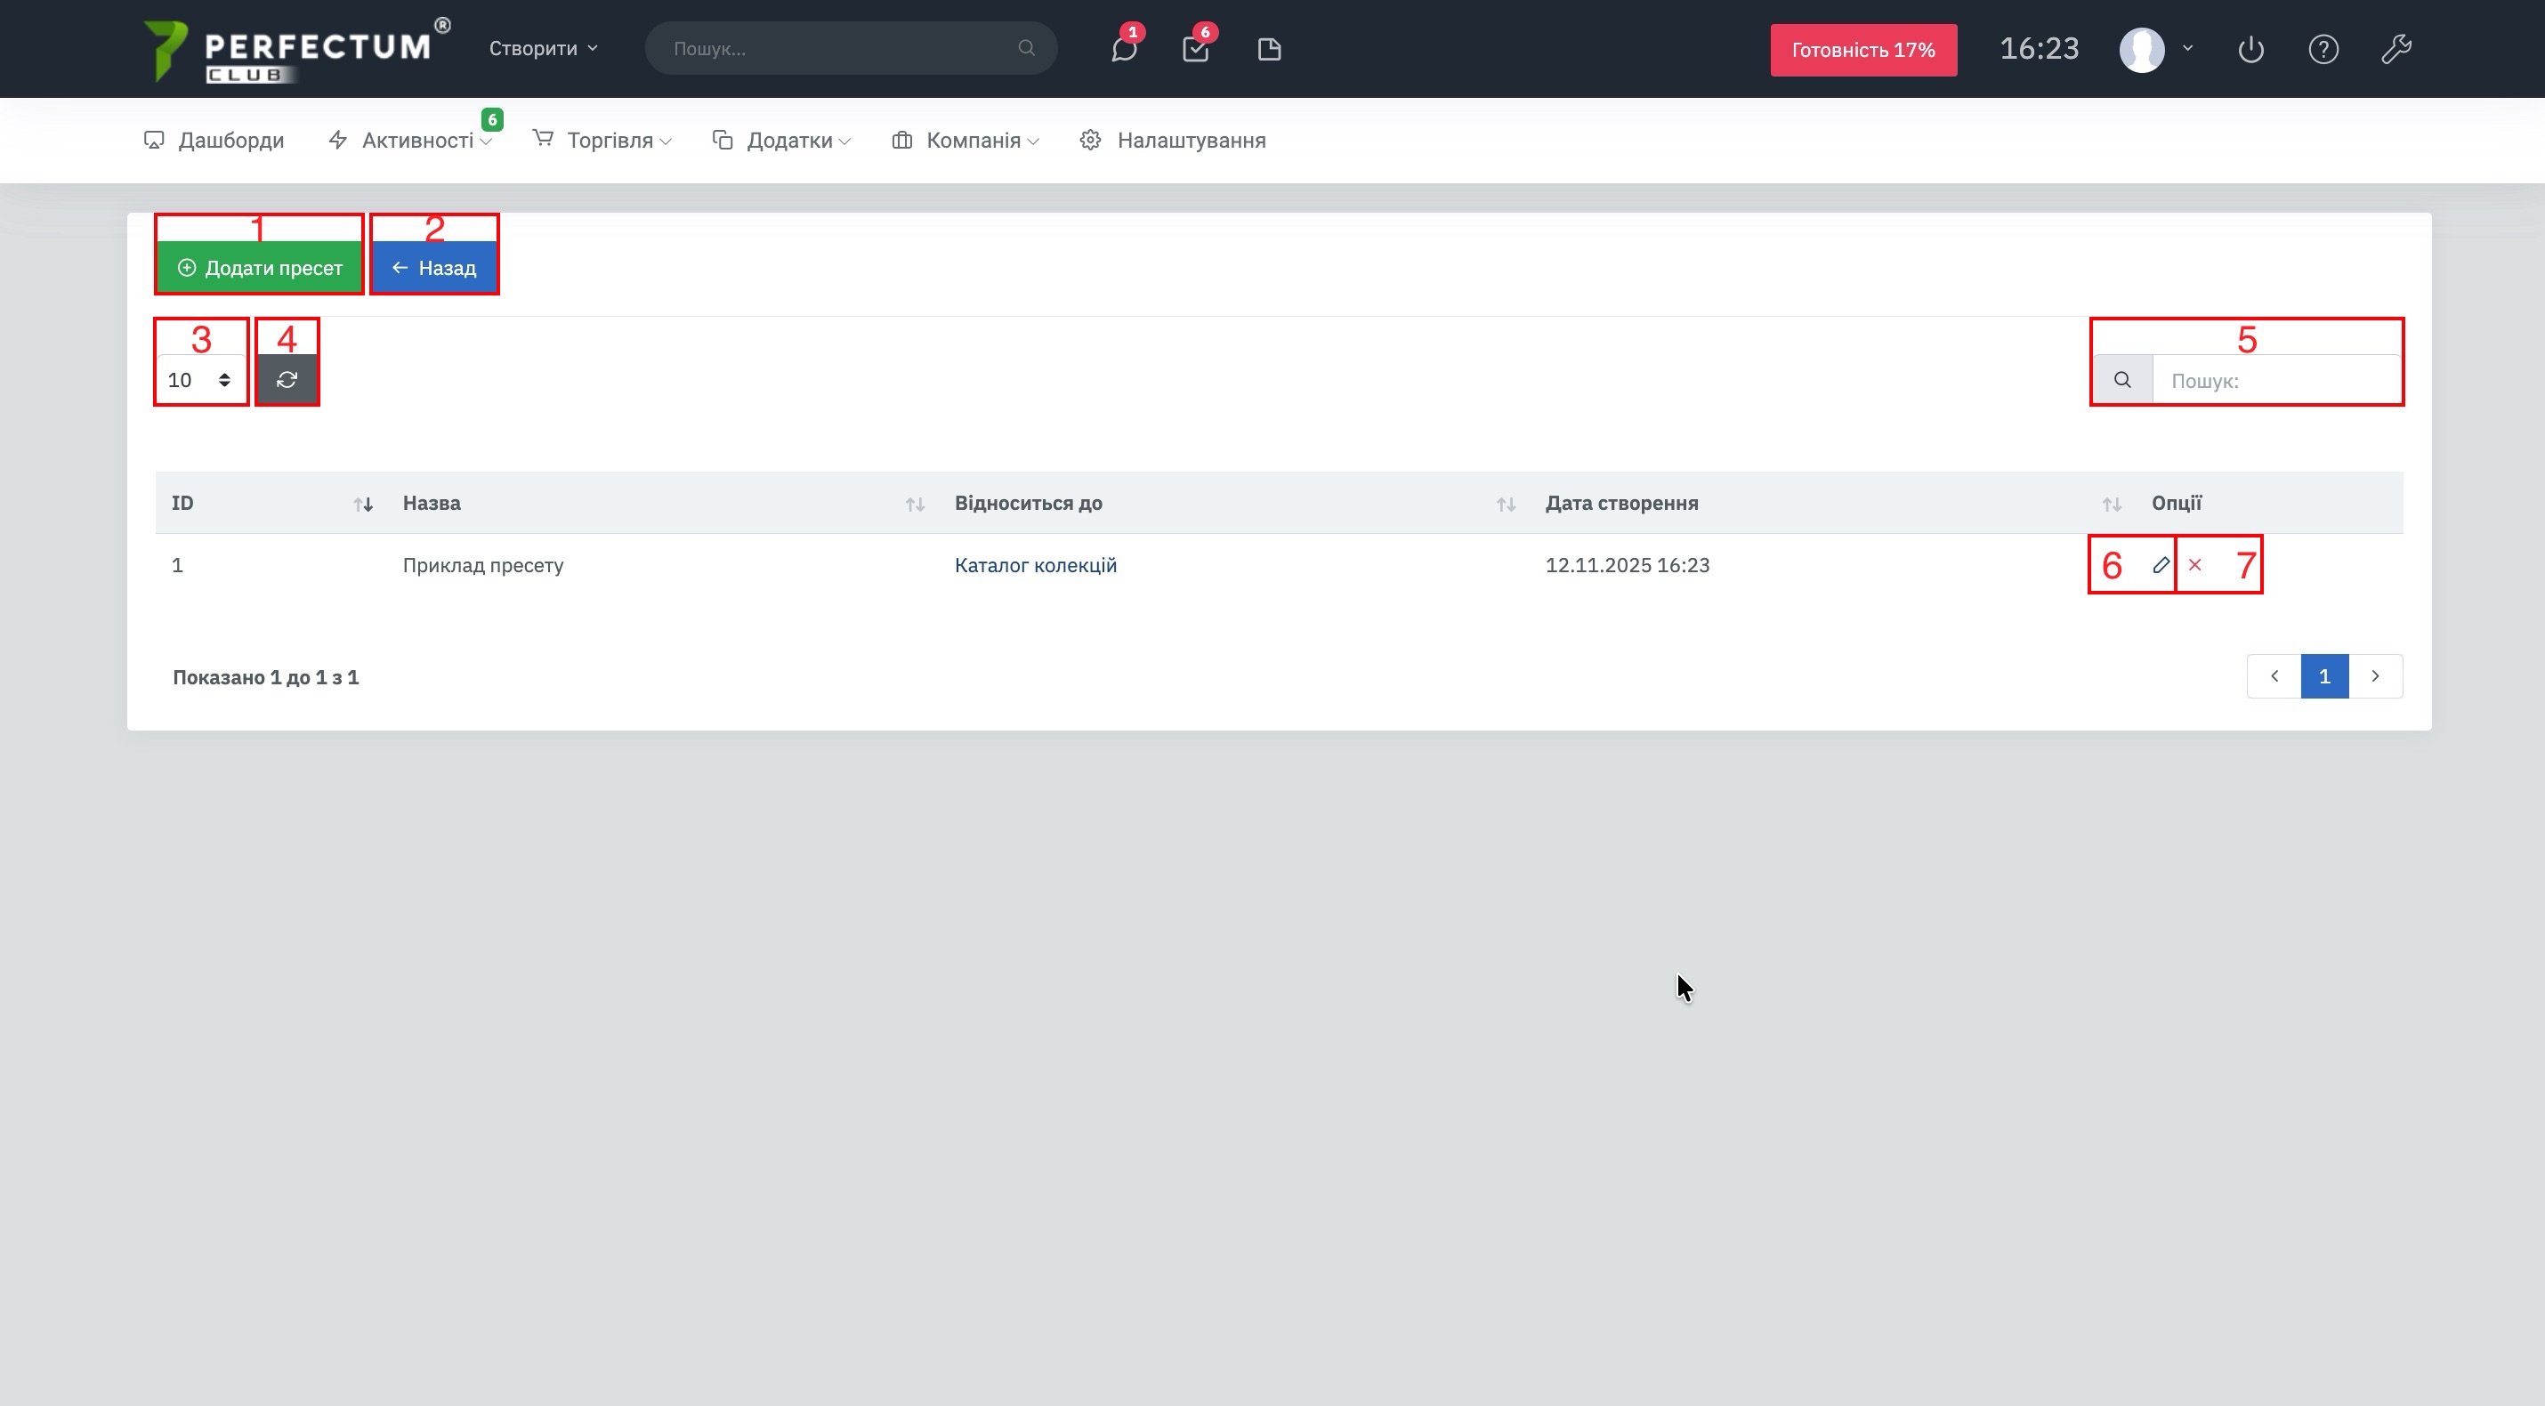The width and height of the screenshot is (2545, 1406).
Task: Refresh the presets table
Action: [287, 380]
